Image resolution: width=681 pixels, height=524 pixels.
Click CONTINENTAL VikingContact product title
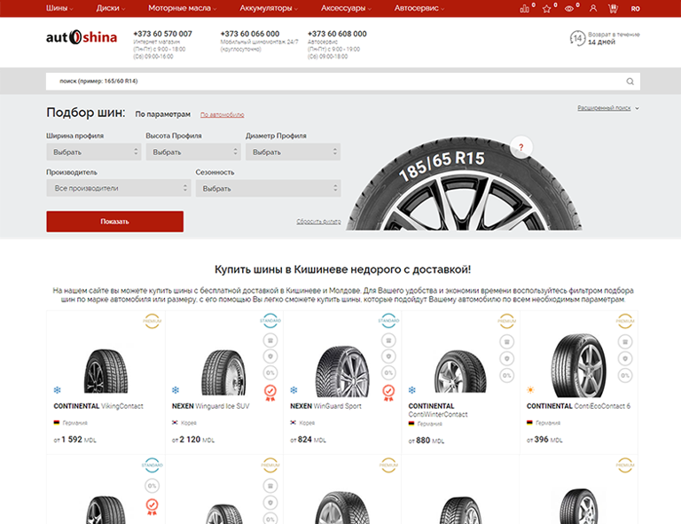[x=98, y=406]
